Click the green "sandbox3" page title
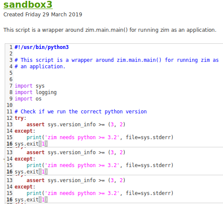223x204 pixels. [x=28, y=5]
